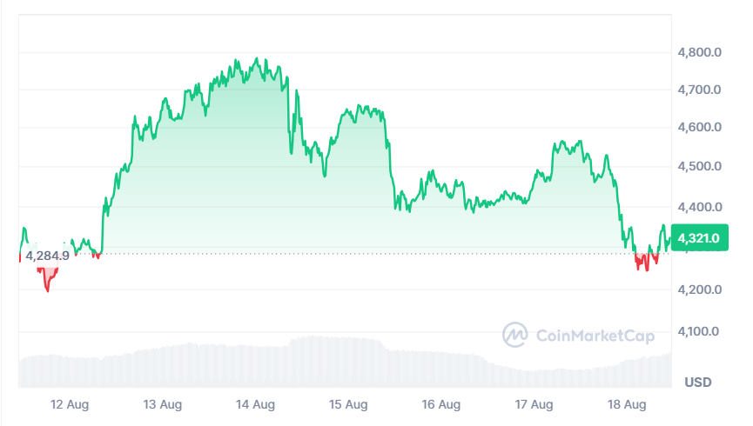Click the 4,284.9 opening price label
Image resolution: width=753 pixels, height=426 pixels.
point(47,256)
